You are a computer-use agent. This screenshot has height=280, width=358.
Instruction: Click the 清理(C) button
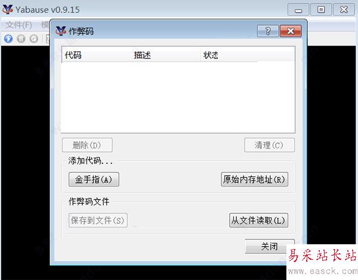270,145
